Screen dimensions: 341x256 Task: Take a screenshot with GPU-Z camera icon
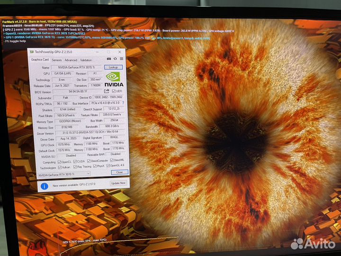[x=109, y=59]
